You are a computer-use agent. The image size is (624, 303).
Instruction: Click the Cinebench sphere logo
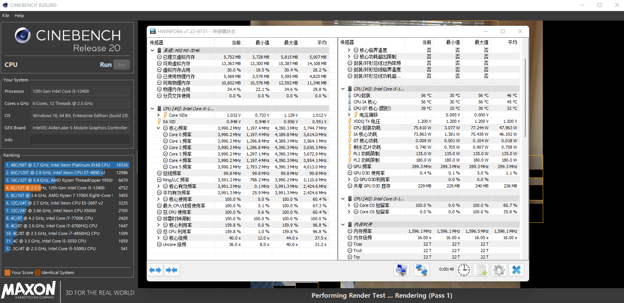click(23, 35)
